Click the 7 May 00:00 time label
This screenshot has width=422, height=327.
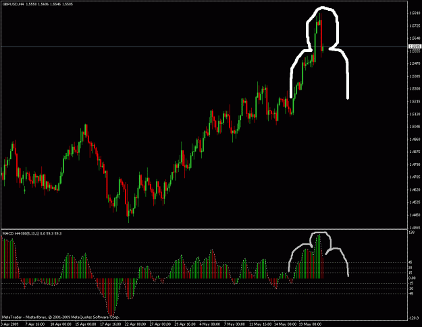(234, 324)
